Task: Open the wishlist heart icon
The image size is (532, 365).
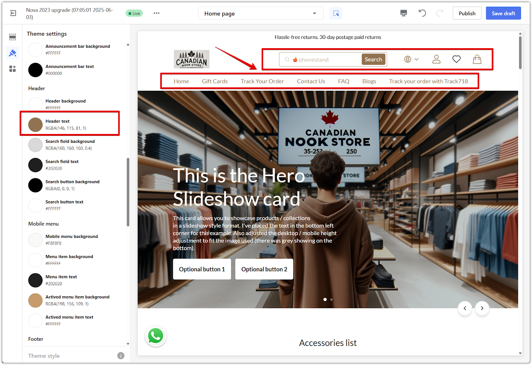Action: click(457, 59)
